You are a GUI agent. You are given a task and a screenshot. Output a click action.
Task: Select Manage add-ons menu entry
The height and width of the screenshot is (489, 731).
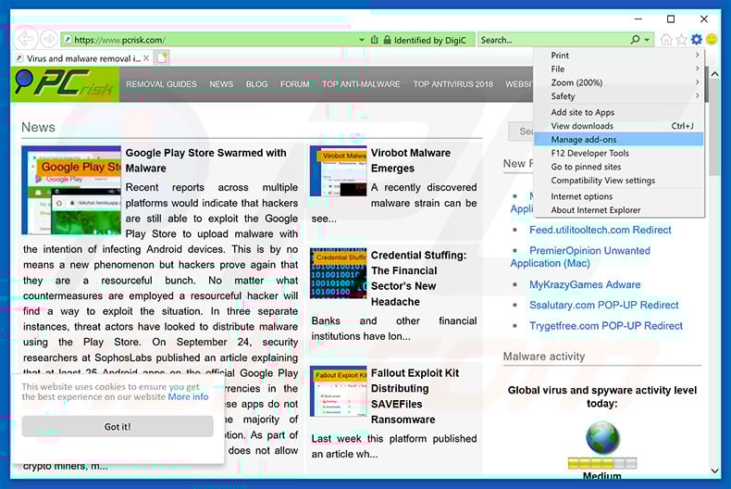click(x=619, y=140)
